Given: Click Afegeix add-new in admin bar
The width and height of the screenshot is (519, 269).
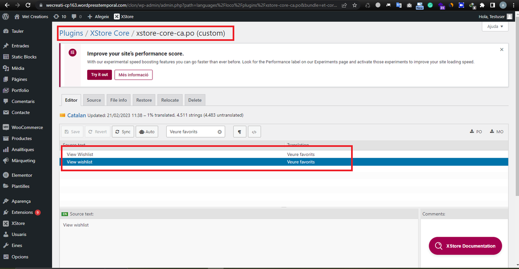Looking at the screenshot, I should tap(99, 17).
